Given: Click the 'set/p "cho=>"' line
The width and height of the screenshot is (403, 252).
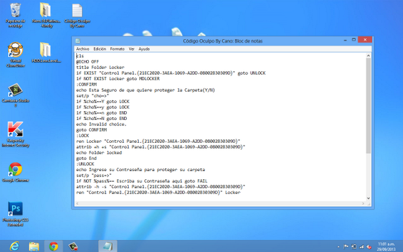Looking at the screenshot, I should (92, 96).
